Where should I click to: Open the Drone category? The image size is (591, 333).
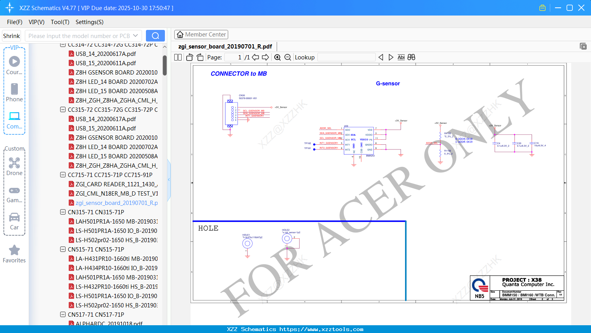[x=14, y=166]
